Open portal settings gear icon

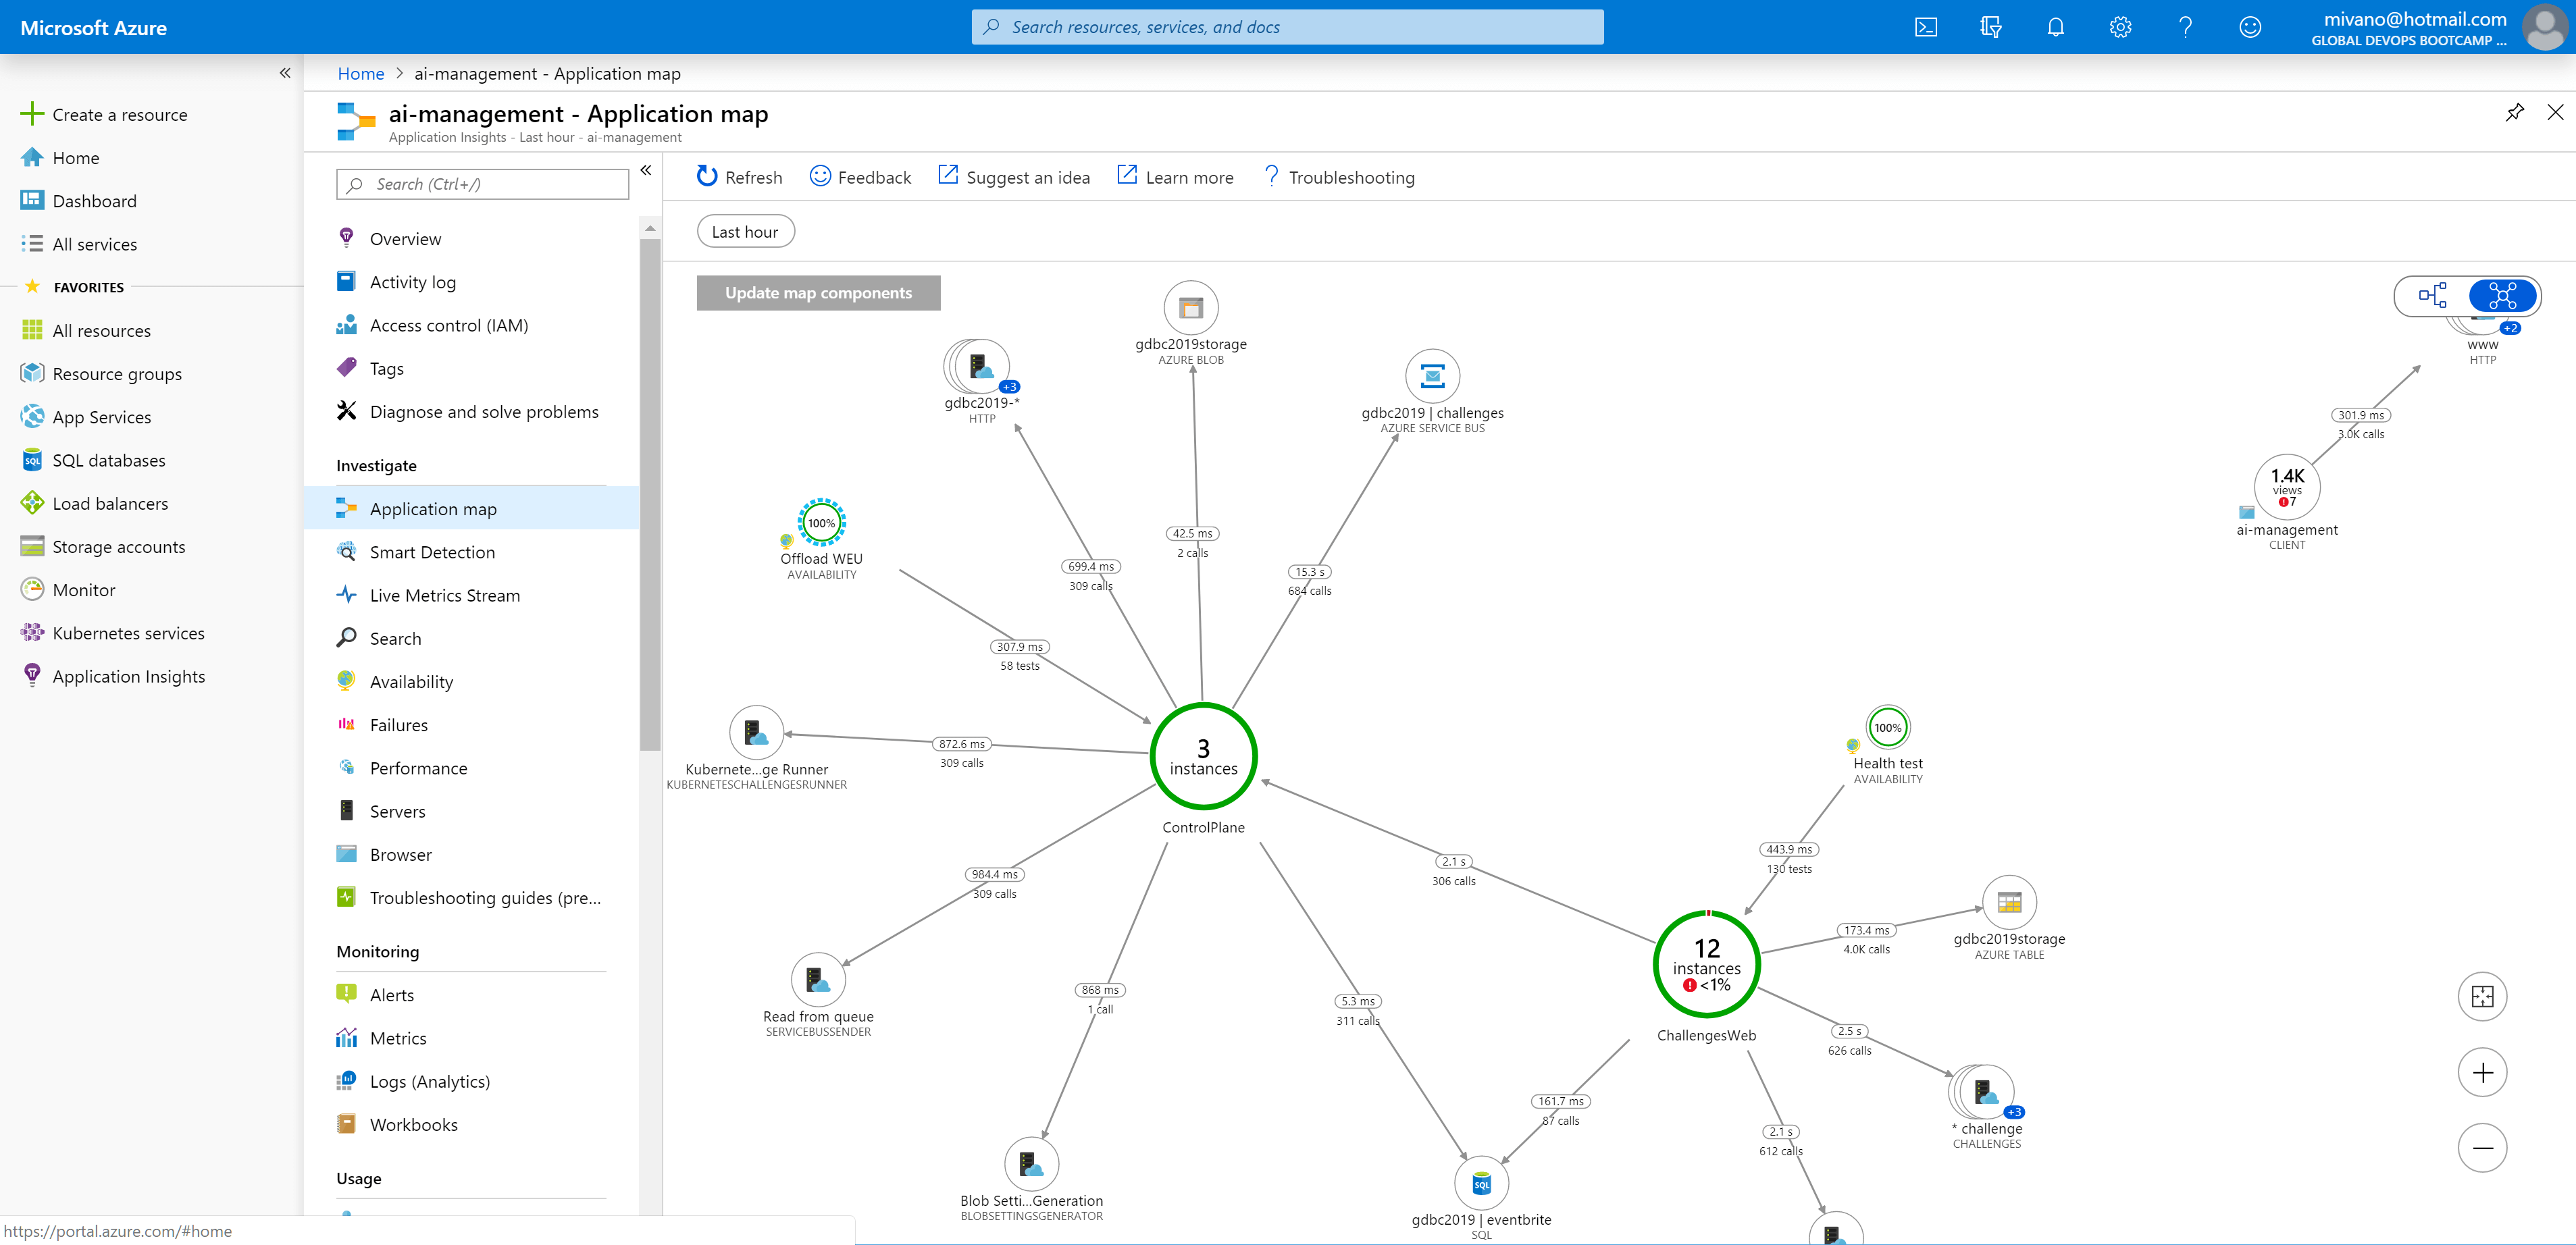2120,27
